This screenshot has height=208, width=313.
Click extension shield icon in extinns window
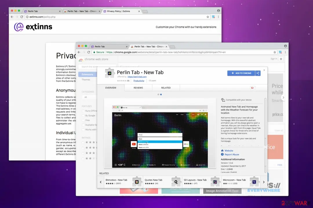pyautogui.click(x=213, y=17)
